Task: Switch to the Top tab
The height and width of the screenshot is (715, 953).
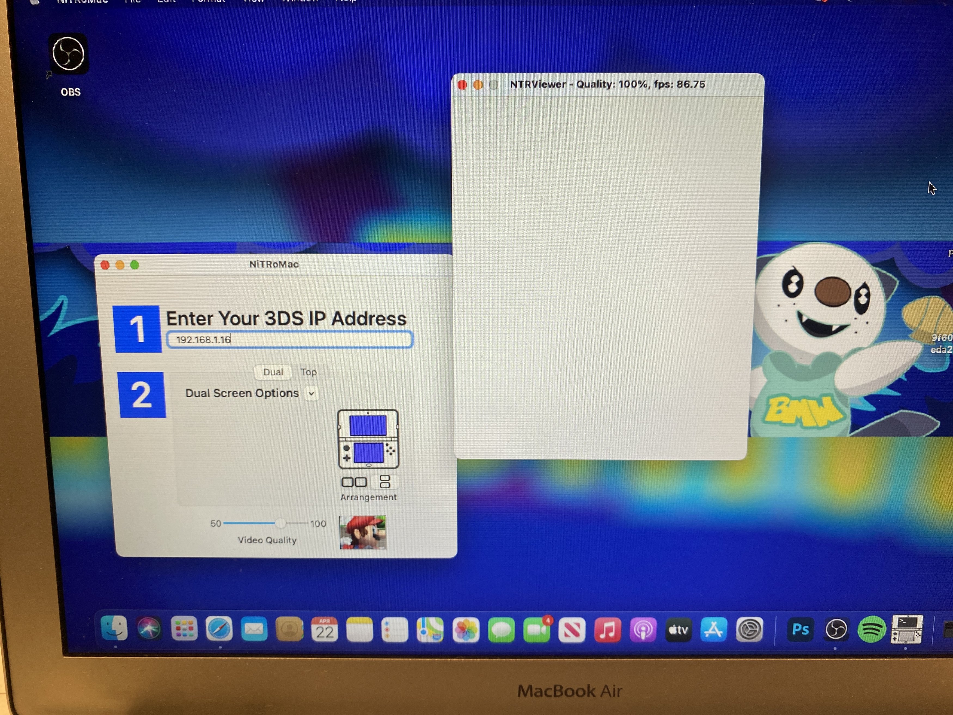Action: point(309,372)
